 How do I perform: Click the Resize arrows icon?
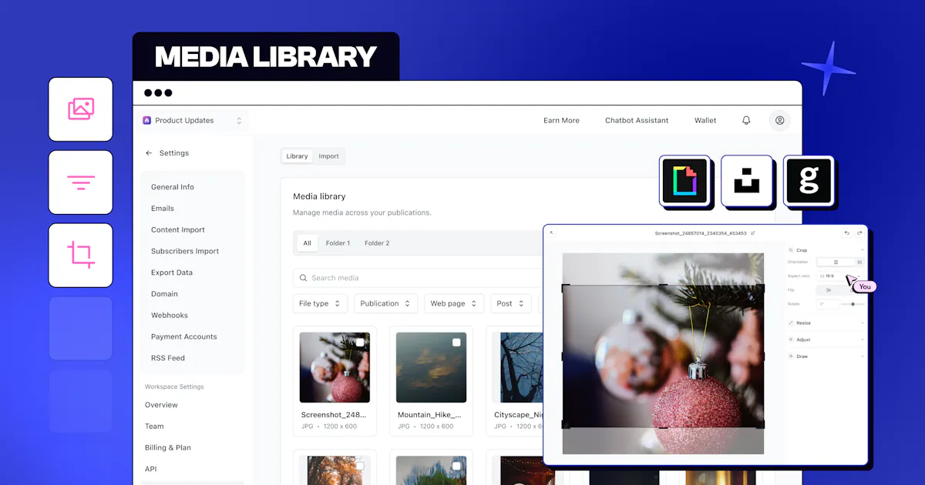click(x=791, y=323)
